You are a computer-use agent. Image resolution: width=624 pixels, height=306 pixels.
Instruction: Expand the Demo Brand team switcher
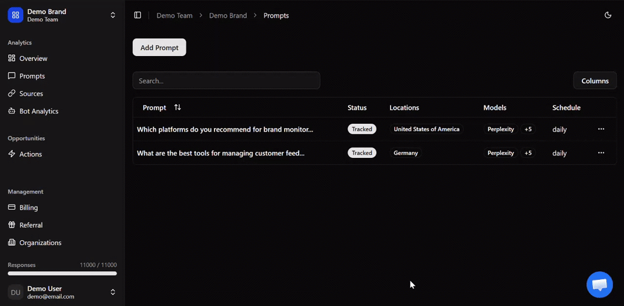click(113, 15)
